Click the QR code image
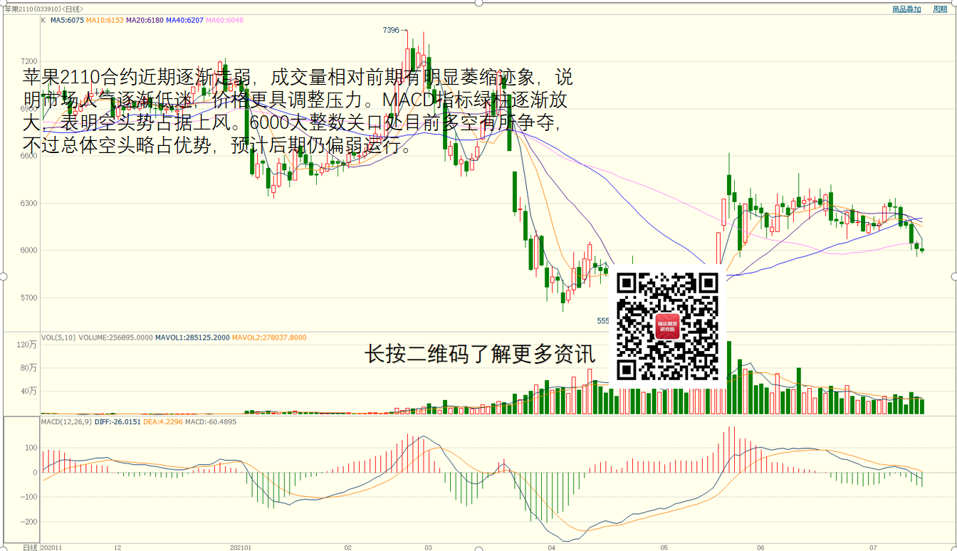 667,326
